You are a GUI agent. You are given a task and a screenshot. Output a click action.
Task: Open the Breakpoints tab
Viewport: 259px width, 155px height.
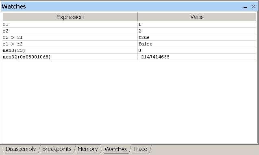point(57,149)
